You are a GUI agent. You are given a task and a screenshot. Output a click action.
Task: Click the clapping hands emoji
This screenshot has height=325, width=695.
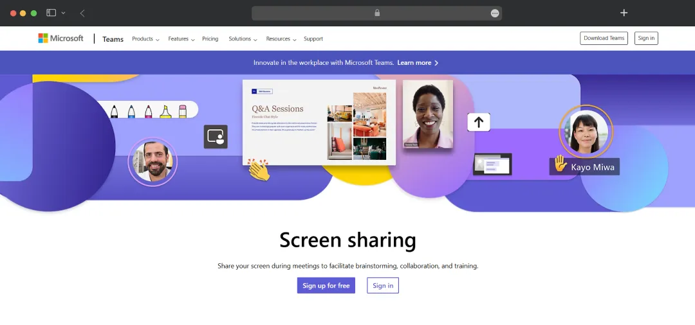click(x=259, y=170)
